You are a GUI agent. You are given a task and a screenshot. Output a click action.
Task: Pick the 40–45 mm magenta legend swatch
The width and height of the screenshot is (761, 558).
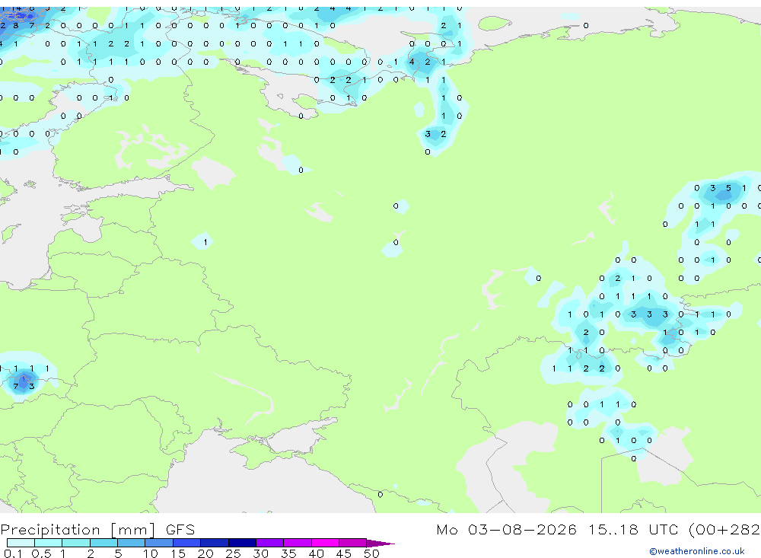325,543
